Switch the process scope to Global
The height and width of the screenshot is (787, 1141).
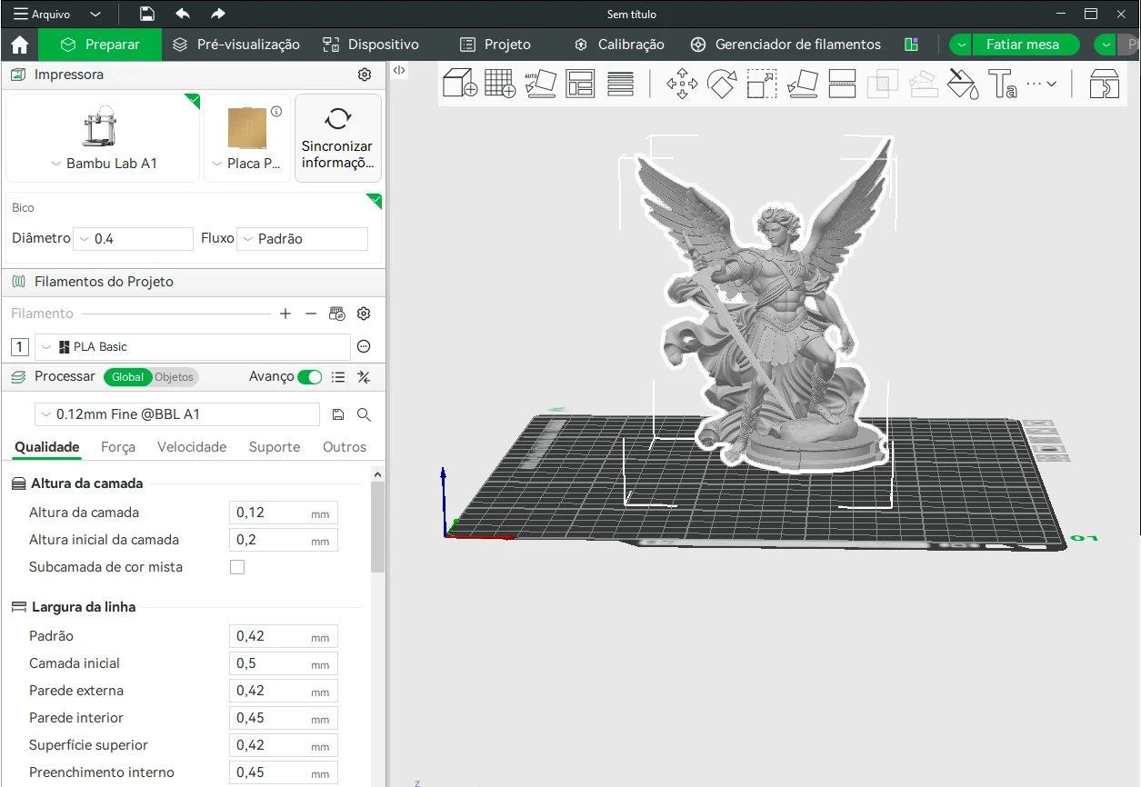pyautogui.click(x=128, y=377)
